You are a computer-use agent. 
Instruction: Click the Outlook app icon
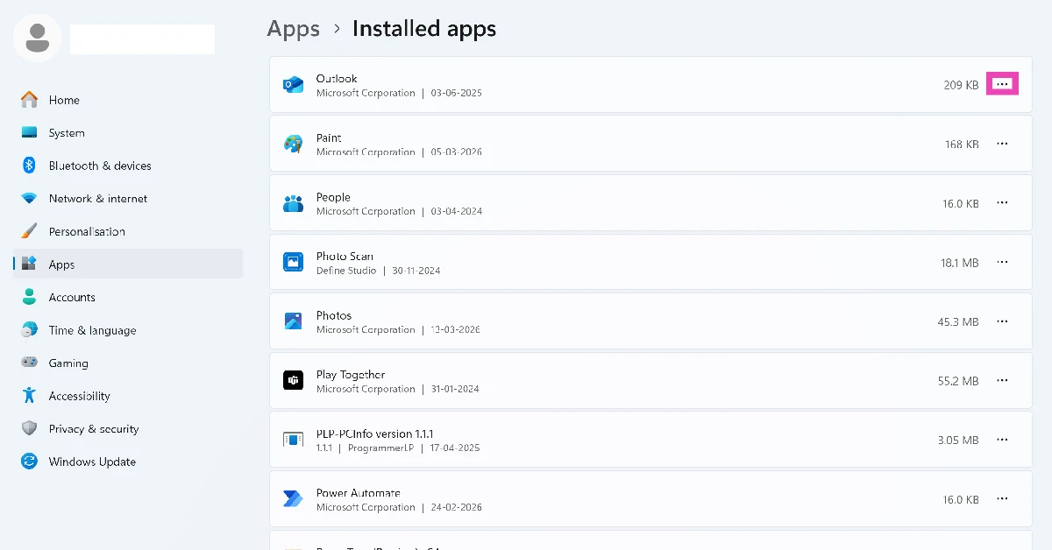pyautogui.click(x=293, y=85)
